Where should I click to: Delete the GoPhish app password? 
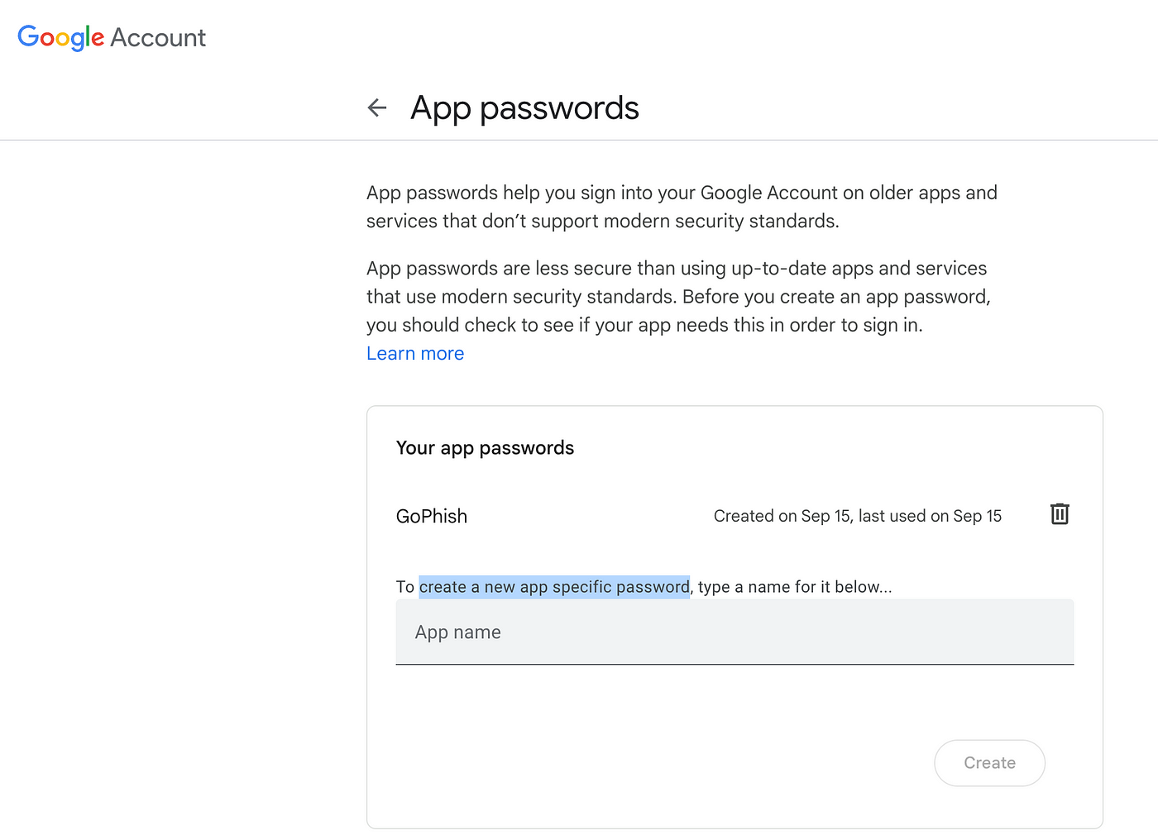[1060, 514]
